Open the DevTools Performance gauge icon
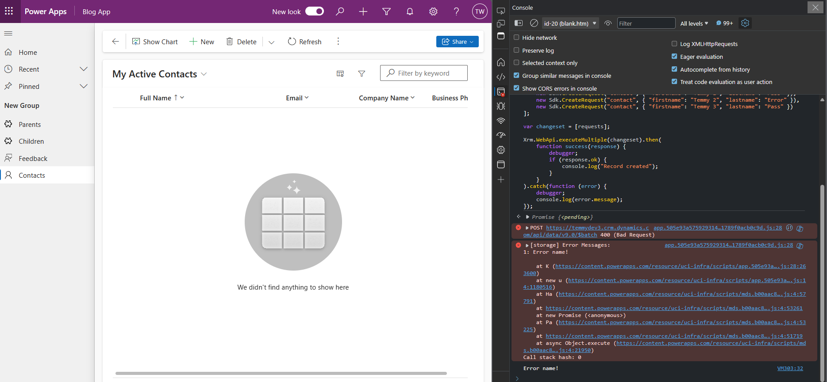The width and height of the screenshot is (827, 382). [501, 135]
